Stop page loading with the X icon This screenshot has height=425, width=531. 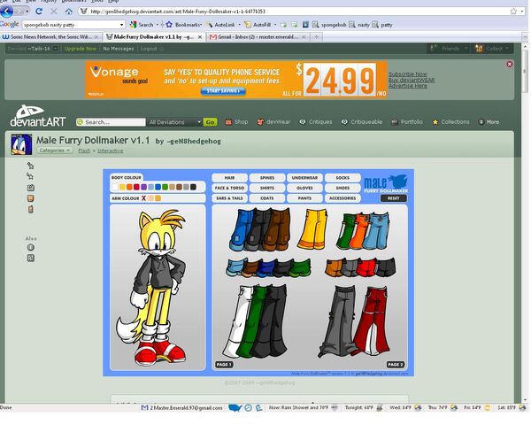click(x=53, y=12)
